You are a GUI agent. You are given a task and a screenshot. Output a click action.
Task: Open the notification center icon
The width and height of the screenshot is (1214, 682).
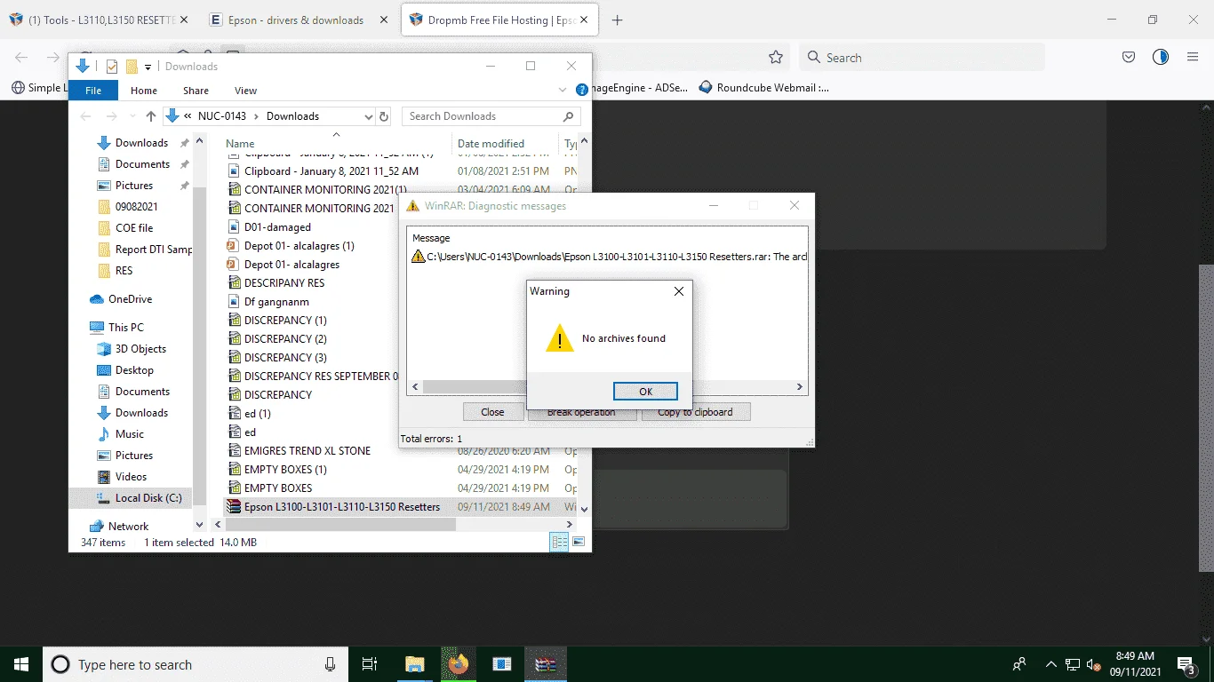tap(1186, 664)
